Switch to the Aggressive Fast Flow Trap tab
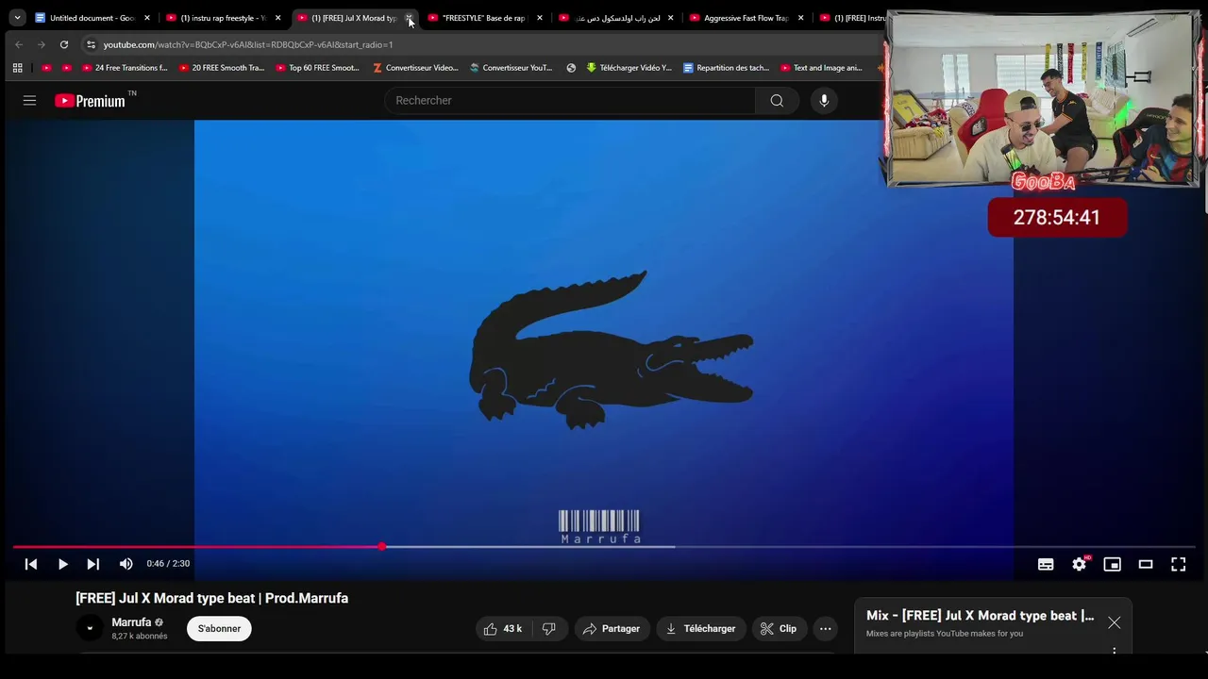Image resolution: width=1208 pixels, height=679 pixels. [747, 18]
